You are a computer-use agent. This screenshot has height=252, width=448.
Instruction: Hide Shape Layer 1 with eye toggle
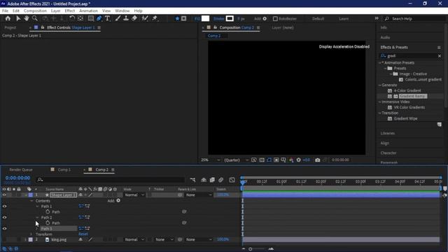[4, 195]
